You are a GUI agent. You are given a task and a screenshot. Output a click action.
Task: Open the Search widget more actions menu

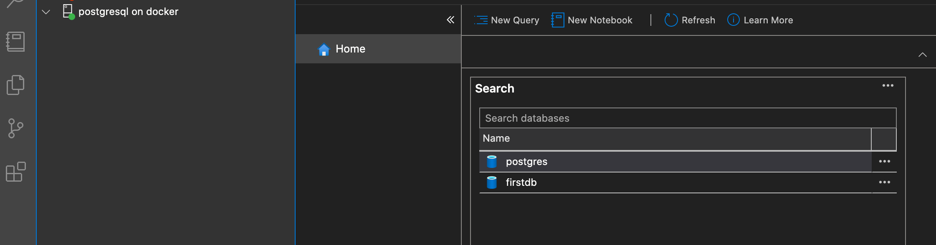[x=888, y=85]
